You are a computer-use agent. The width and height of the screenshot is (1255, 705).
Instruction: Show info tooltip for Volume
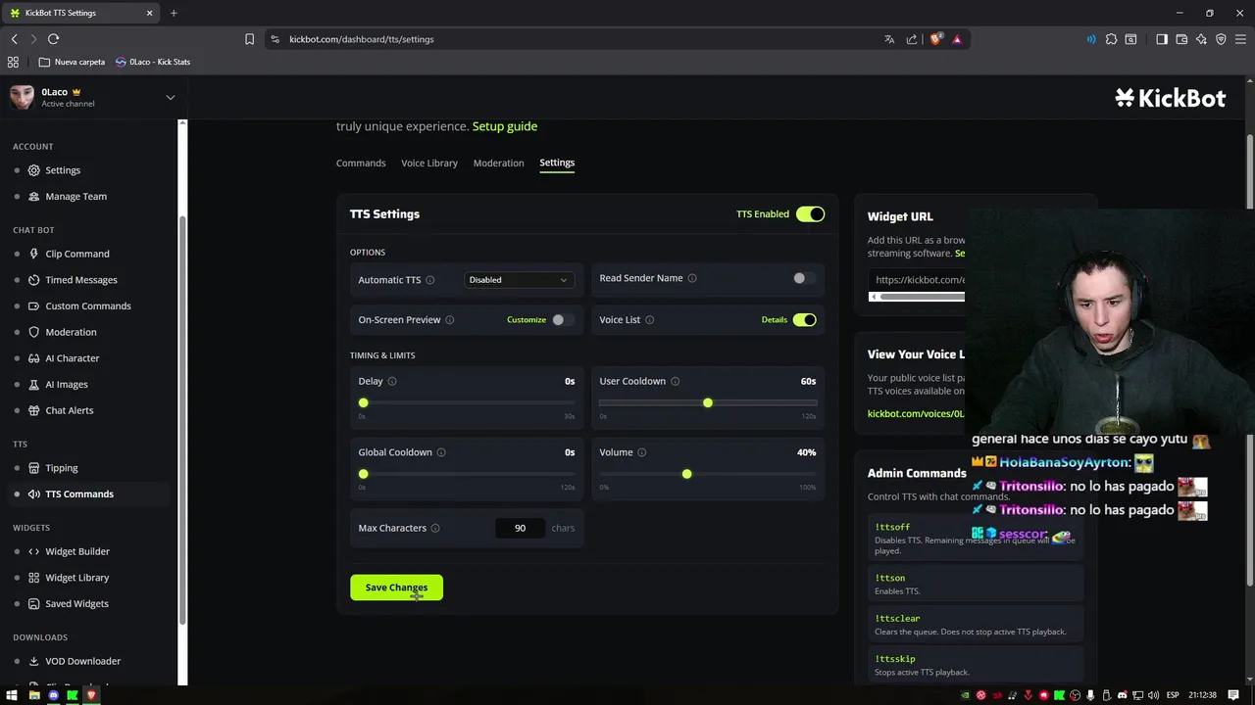point(642,452)
